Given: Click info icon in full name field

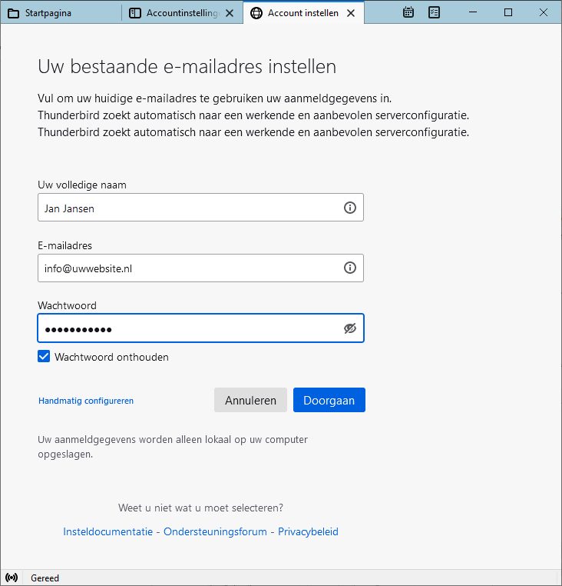Looking at the screenshot, I should pyautogui.click(x=350, y=208).
